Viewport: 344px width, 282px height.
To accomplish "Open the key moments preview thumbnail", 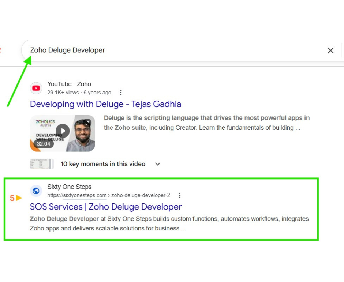I will 42,164.
